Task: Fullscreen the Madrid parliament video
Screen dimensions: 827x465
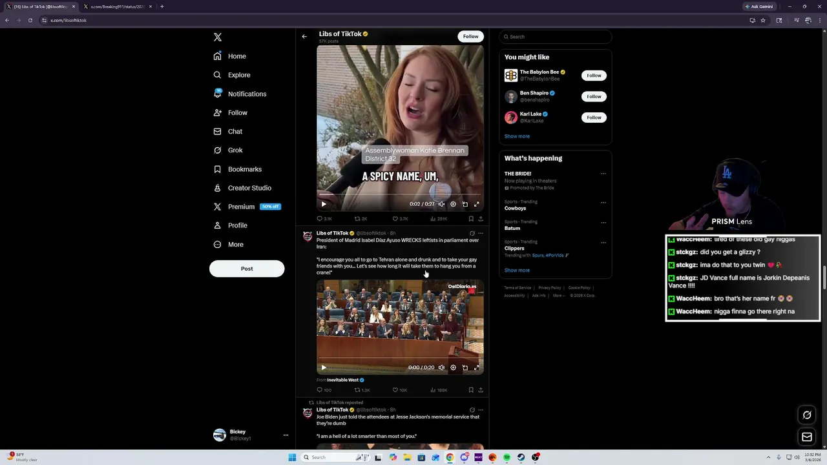Action: click(477, 367)
